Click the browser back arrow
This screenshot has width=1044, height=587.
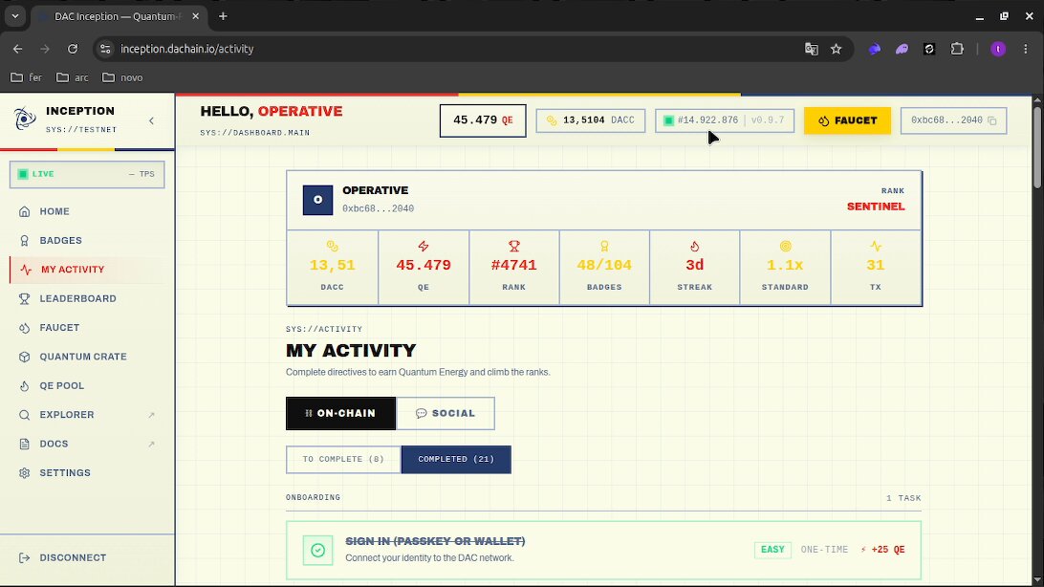click(x=18, y=49)
